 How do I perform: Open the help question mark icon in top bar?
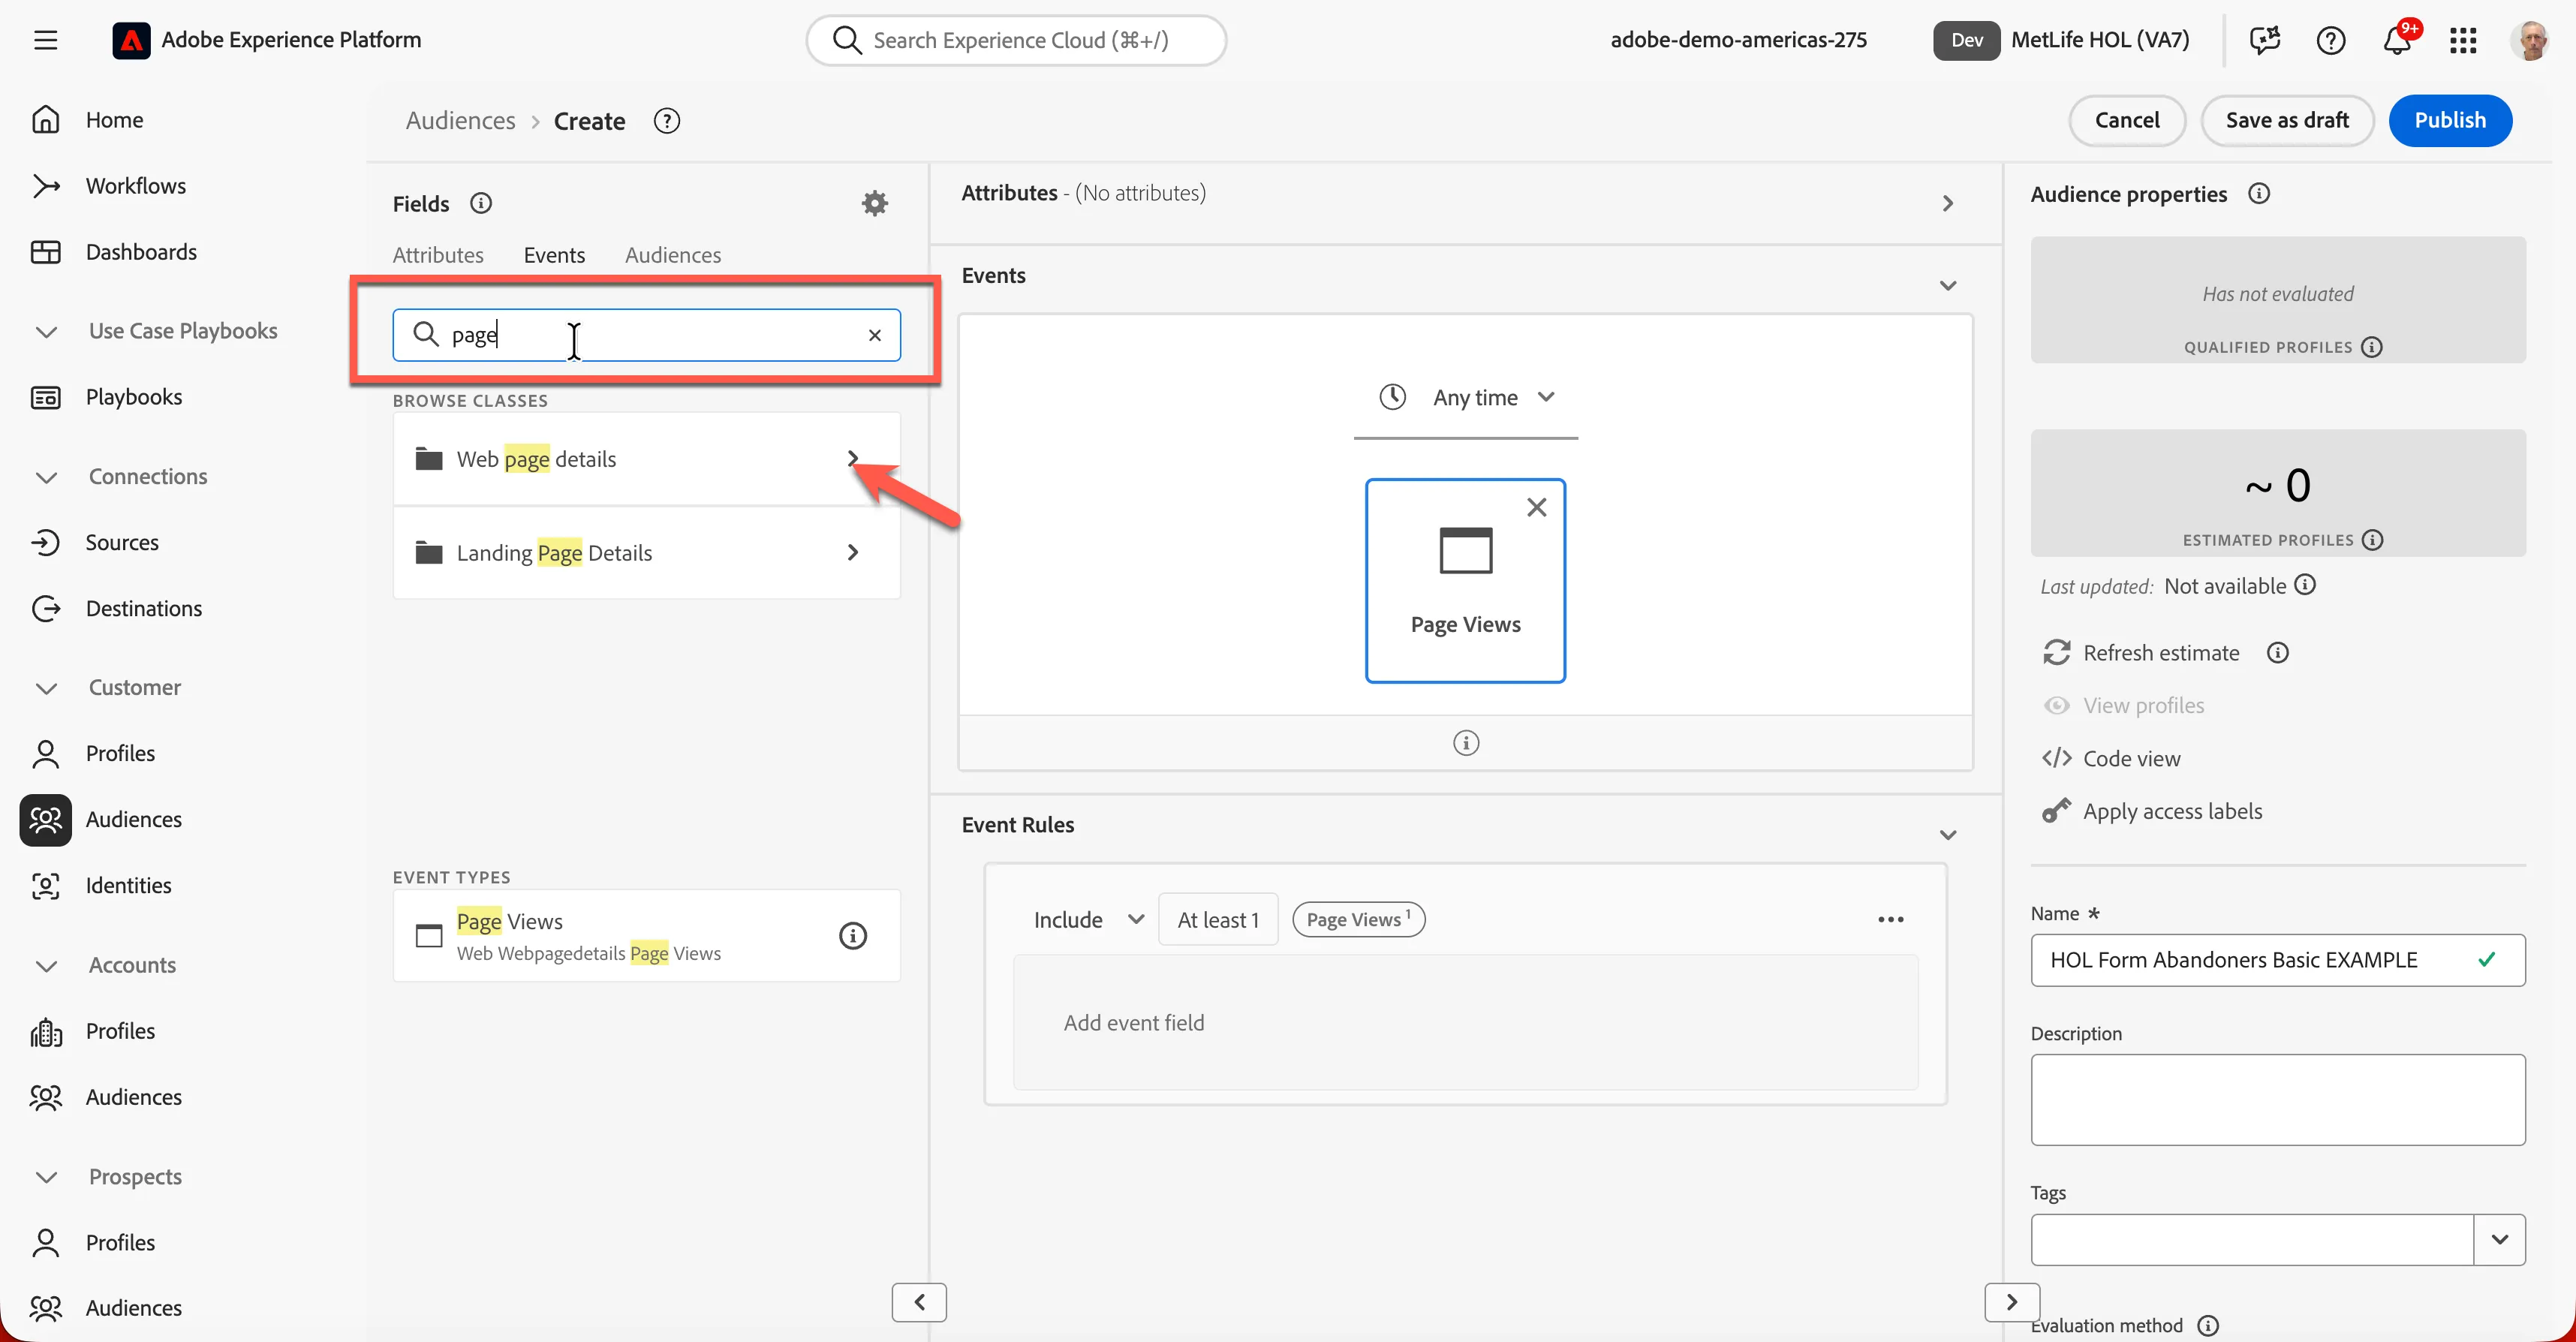click(x=2330, y=40)
